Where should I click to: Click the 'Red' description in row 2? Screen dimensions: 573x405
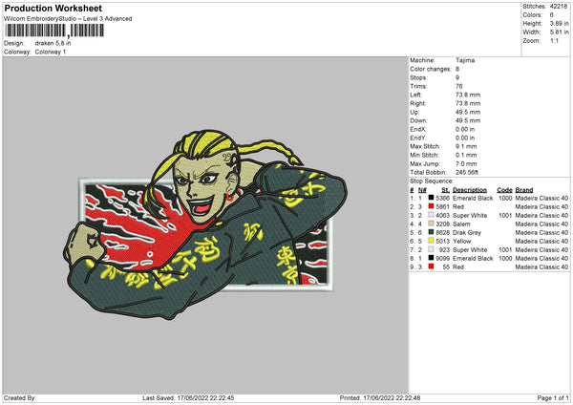coord(458,207)
